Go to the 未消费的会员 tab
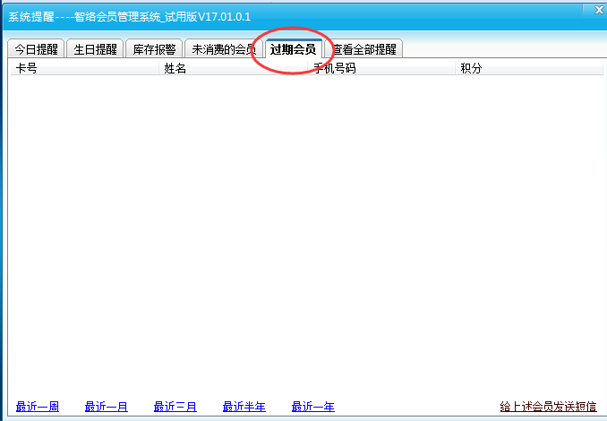The height and width of the screenshot is (421, 607). [x=224, y=49]
